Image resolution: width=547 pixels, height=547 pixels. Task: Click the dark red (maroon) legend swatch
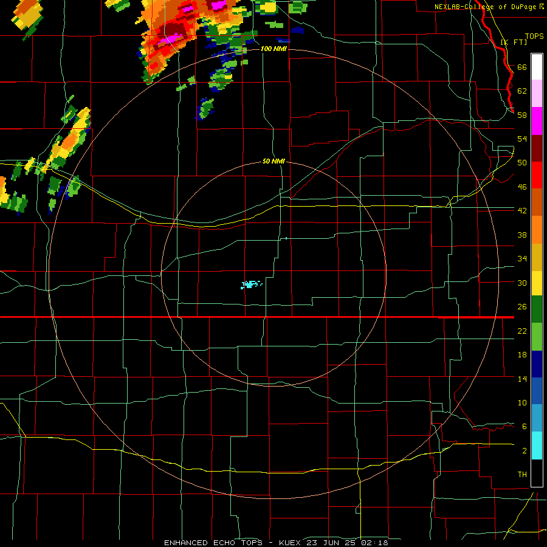coord(537,148)
